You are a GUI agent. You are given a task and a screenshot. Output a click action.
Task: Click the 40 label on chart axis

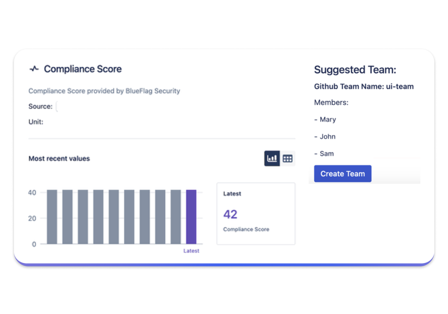32,192
